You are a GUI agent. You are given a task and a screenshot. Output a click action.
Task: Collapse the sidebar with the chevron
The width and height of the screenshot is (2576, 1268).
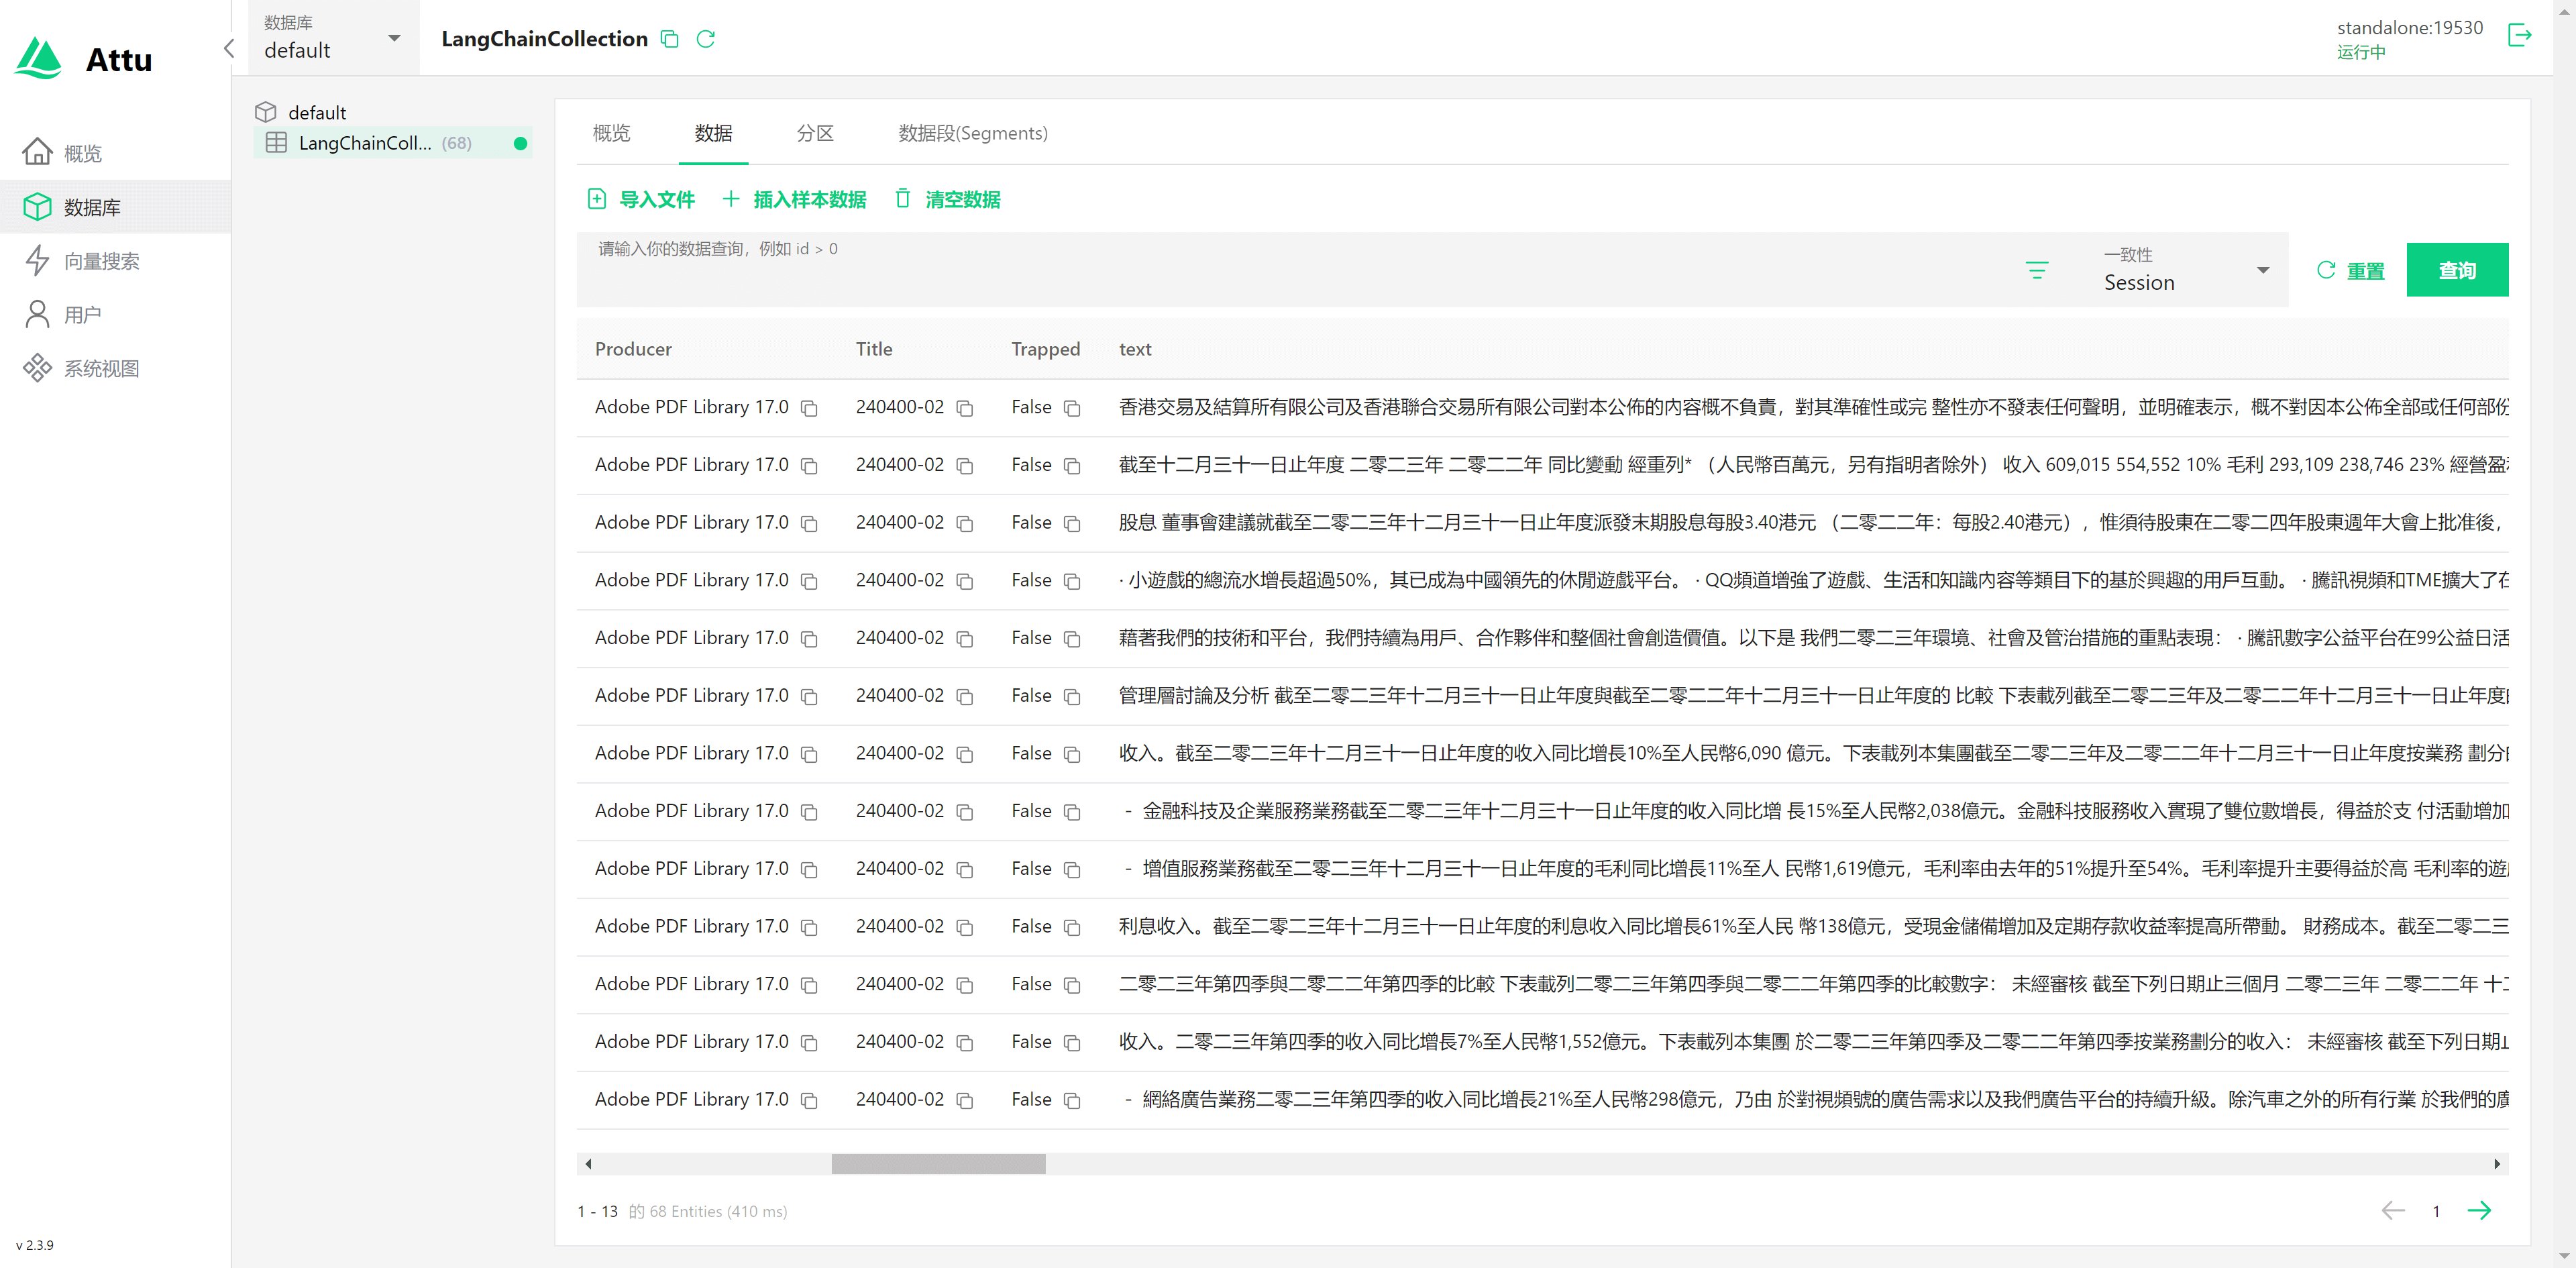coord(229,49)
